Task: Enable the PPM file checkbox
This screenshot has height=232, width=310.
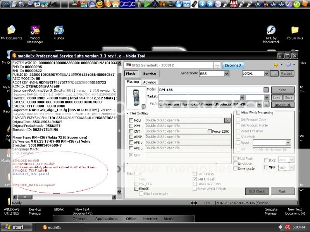Action: click(131, 126)
